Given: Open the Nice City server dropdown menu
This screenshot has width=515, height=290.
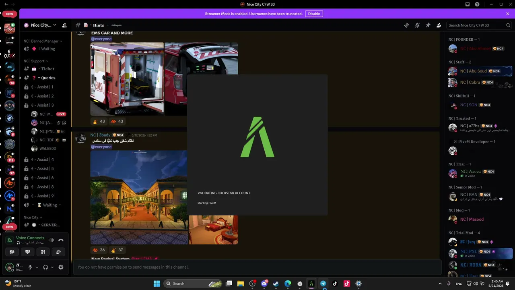Looking at the screenshot, I should click(x=40, y=25).
